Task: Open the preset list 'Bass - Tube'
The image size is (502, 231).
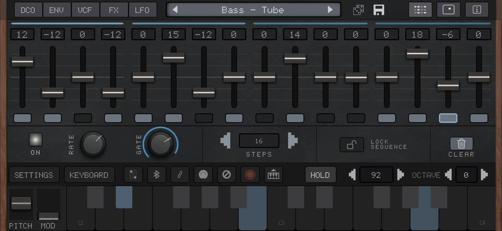Action: [x=253, y=10]
